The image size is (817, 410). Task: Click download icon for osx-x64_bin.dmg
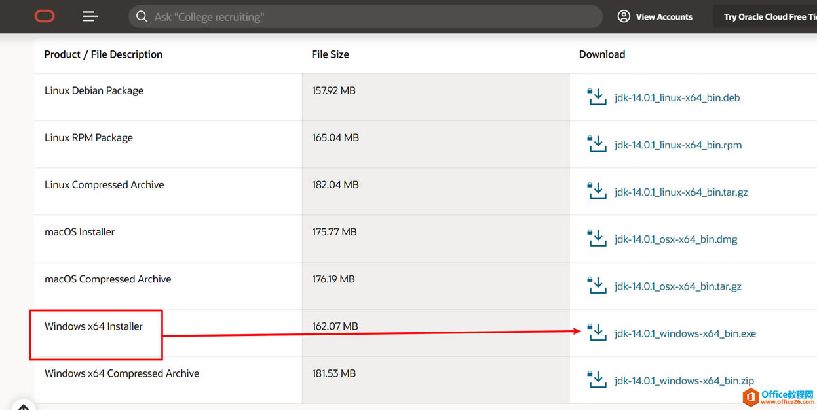597,238
